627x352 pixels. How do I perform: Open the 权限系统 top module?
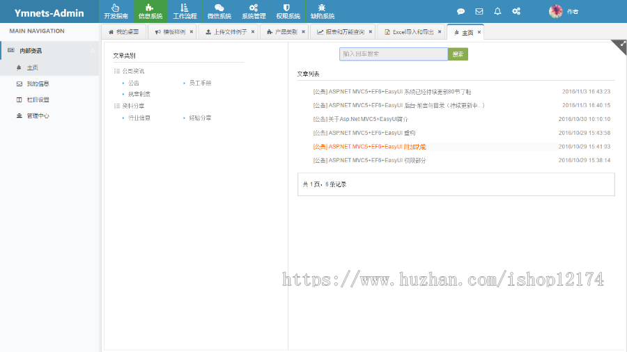pos(288,11)
